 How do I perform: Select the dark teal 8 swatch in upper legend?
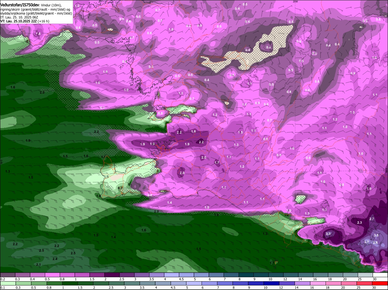(x=246, y=275)
